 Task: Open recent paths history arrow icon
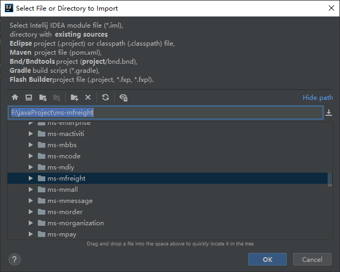[329, 113]
